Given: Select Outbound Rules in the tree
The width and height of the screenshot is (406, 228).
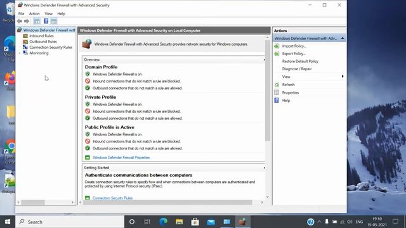Looking at the screenshot, I should point(43,42).
